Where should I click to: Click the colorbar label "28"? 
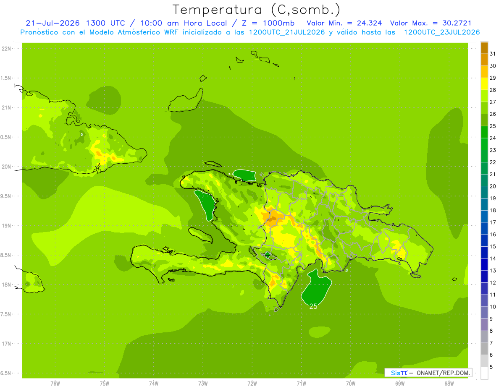click(x=493, y=90)
